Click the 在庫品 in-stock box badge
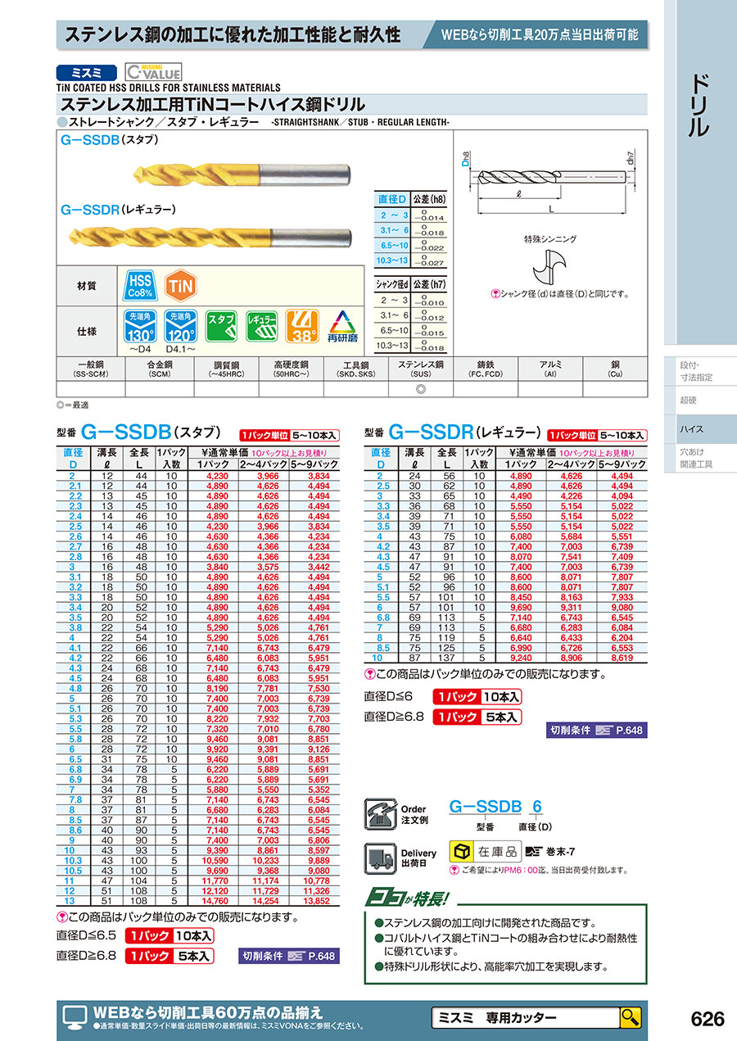The width and height of the screenshot is (737, 1041). [485, 852]
